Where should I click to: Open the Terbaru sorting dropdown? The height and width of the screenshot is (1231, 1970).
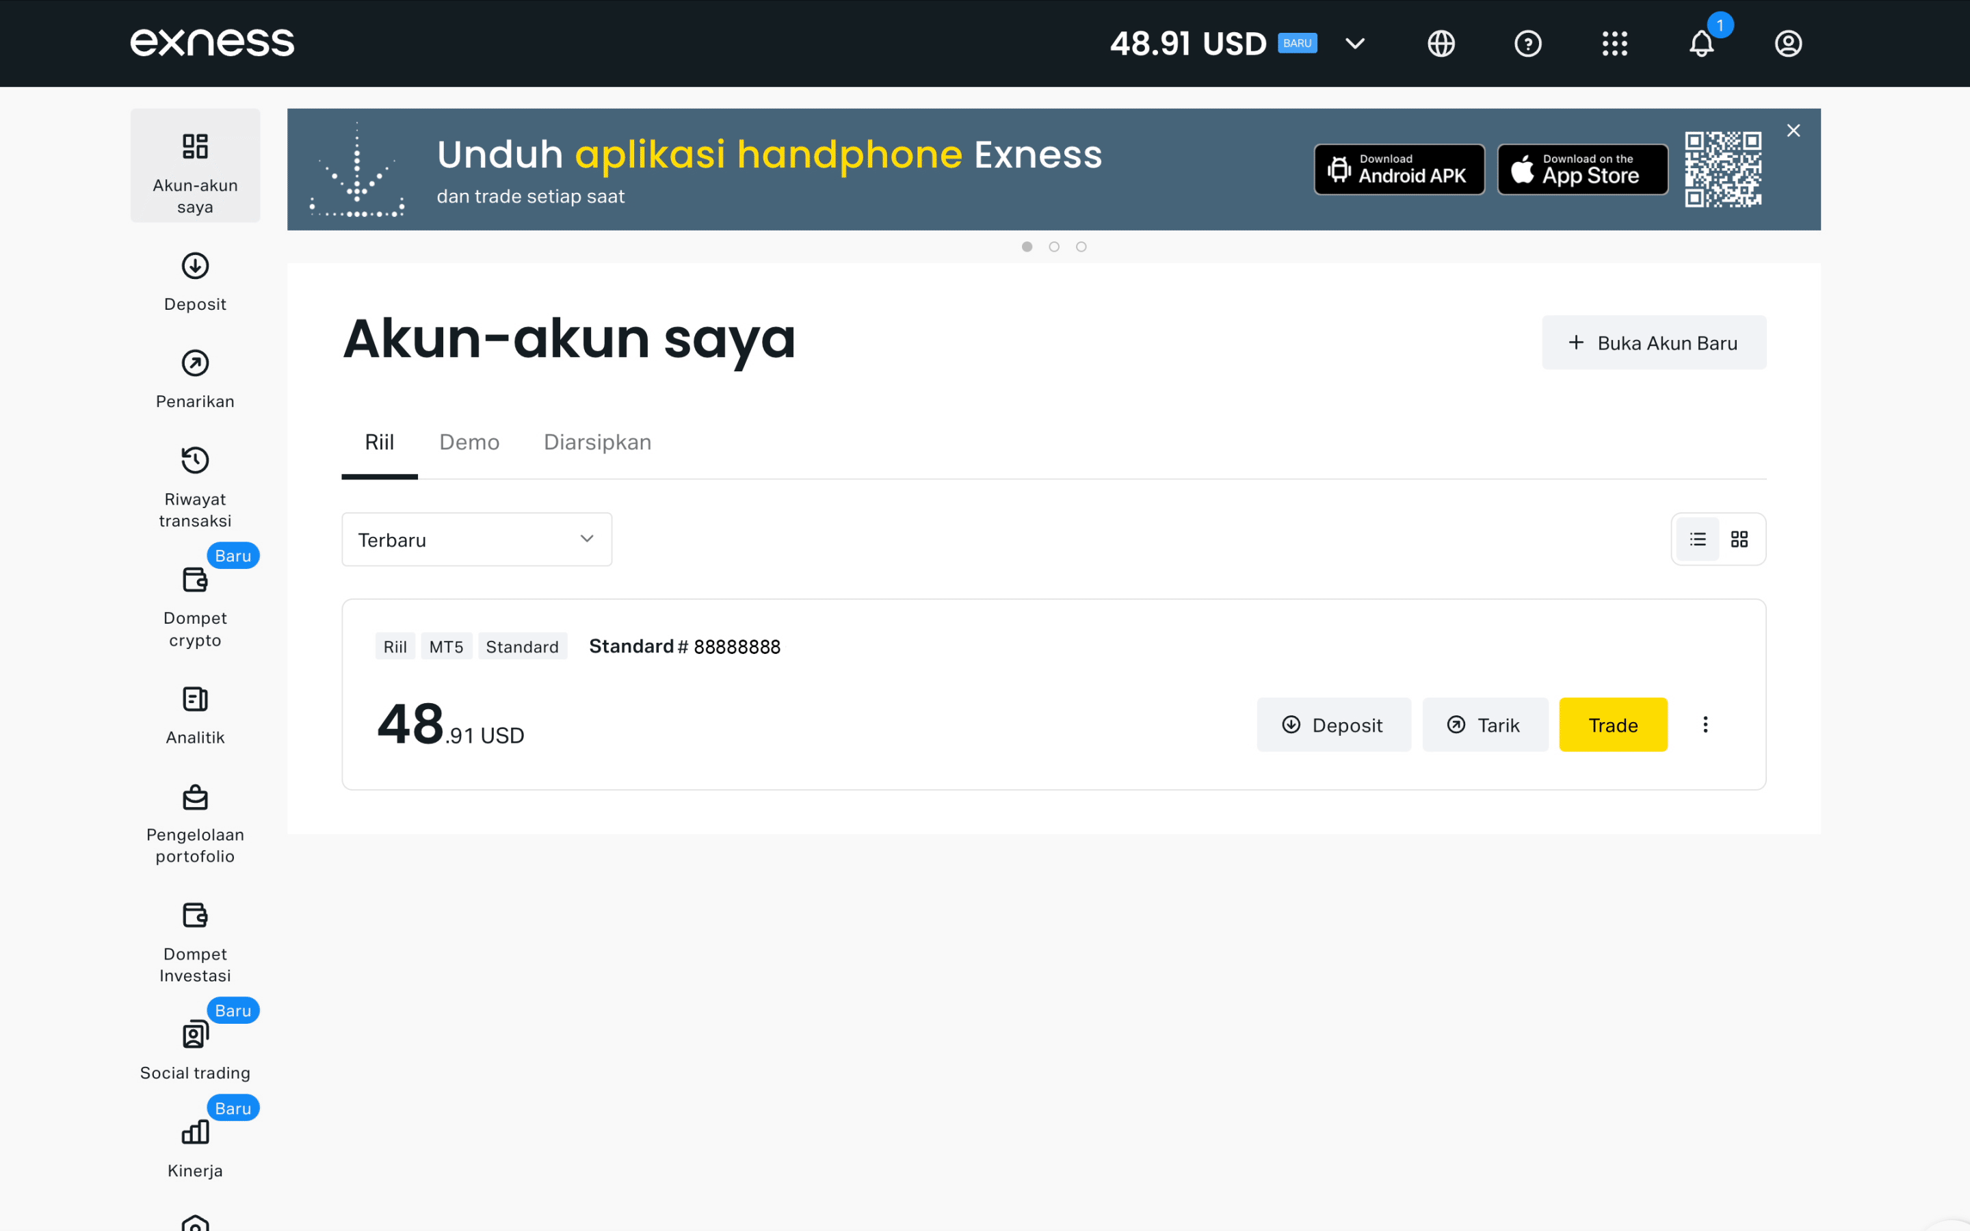coord(476,539)
